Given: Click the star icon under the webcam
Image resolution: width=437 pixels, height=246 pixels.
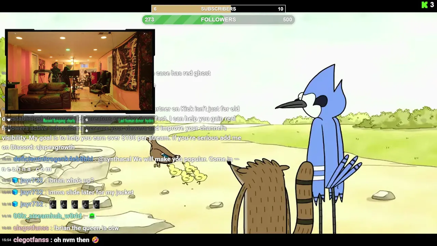Looking at the screenshot, I should (x=9, y=130).
